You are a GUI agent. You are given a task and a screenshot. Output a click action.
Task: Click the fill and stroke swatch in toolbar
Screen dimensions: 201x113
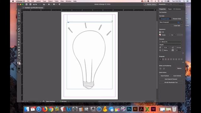19,63
